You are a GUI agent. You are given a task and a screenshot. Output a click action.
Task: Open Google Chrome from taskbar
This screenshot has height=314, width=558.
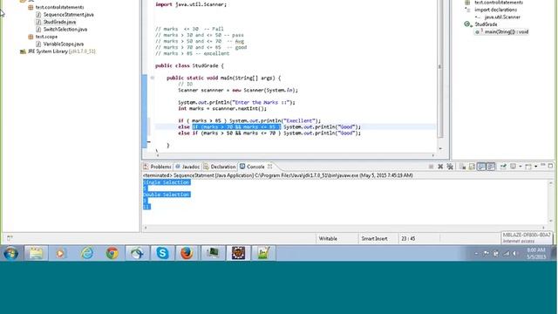(112, 254)
